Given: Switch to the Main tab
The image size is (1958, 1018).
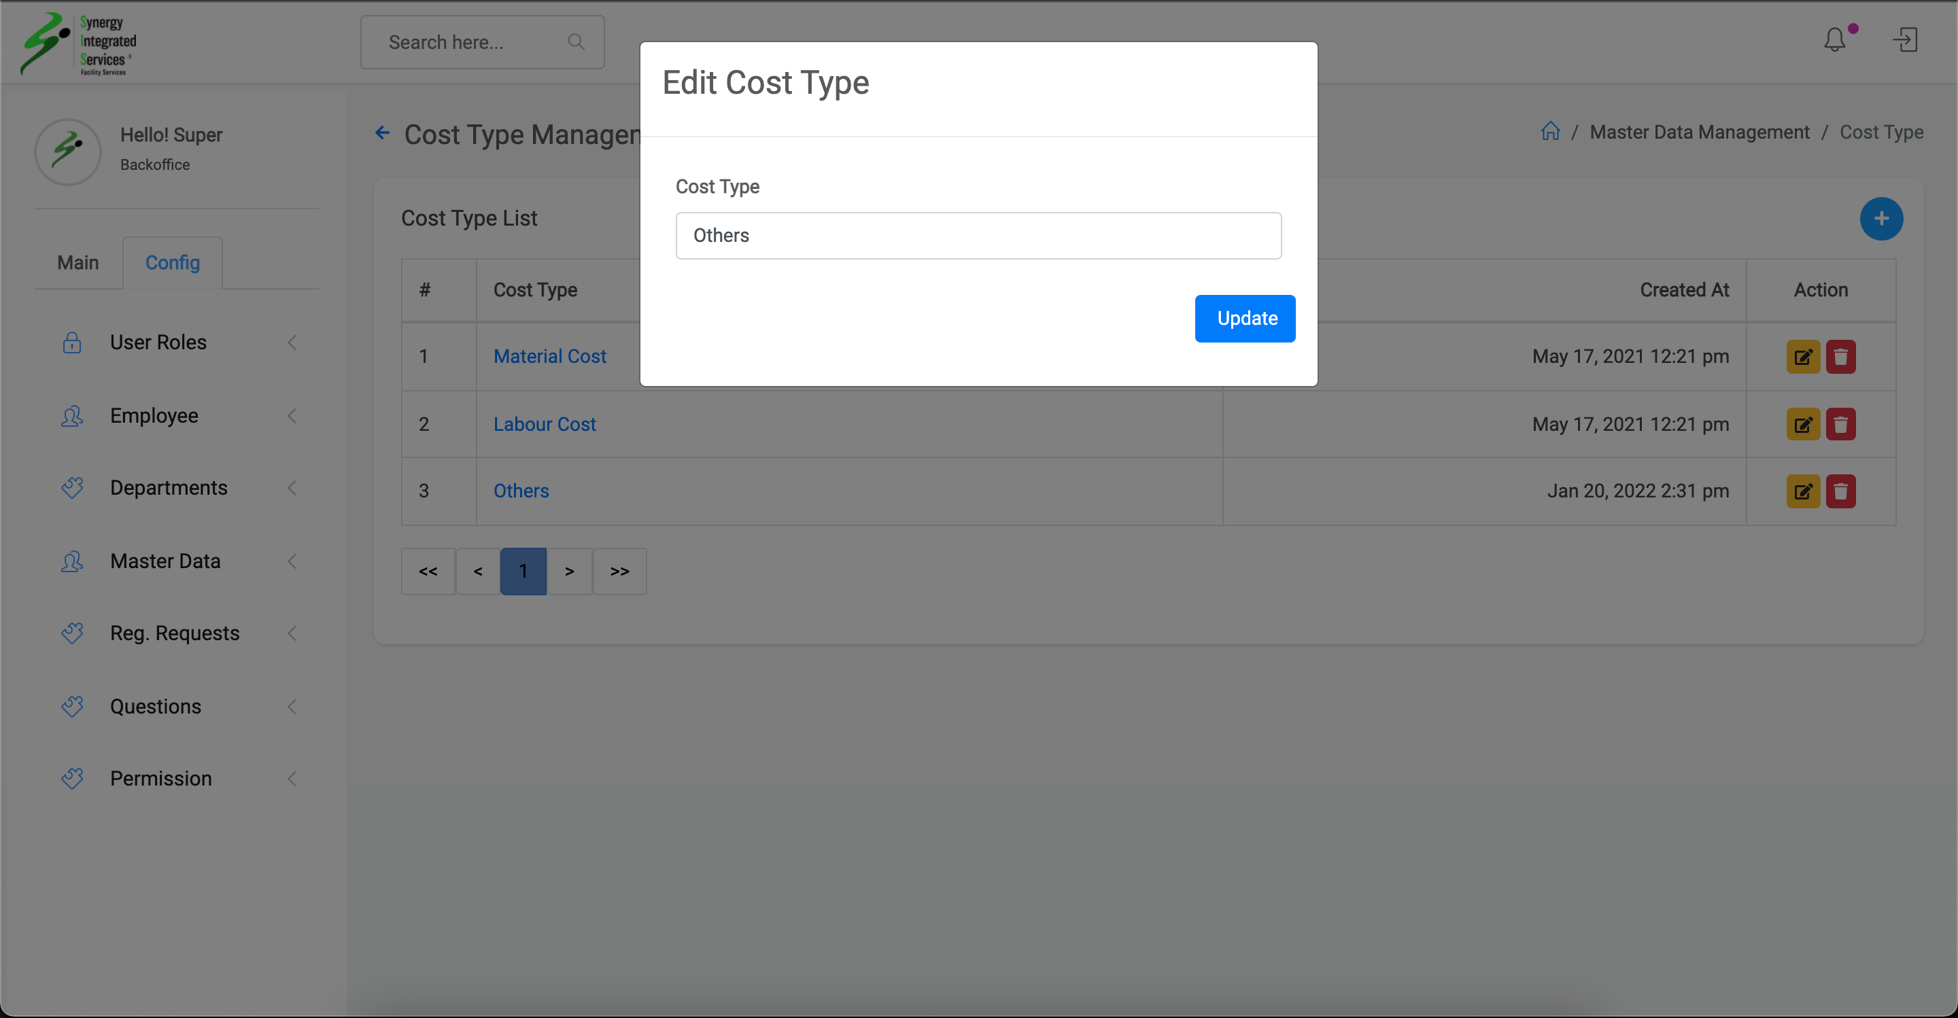Looking at the screenshot, I should pyautogui.click(x=78, y=262).
